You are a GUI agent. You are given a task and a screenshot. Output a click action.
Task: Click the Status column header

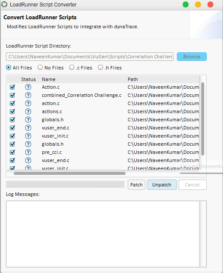(x=29, y=79)
